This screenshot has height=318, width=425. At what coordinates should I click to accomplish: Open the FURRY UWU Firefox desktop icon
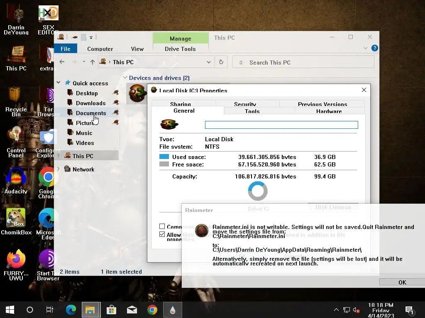[x=16, y=265]
